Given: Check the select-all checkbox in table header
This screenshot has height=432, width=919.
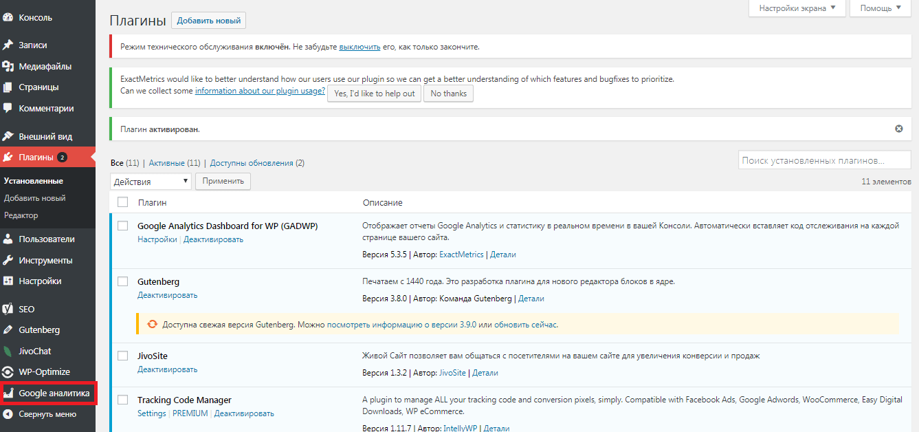Looking at the screenshot, I should coord(122,202).
